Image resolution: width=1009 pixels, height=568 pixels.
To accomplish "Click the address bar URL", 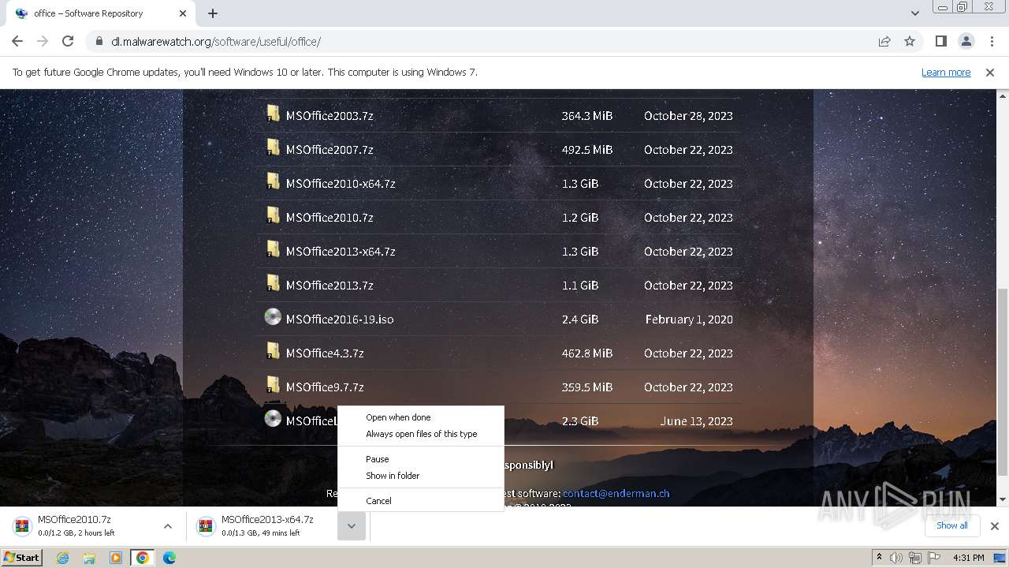I will click(x=216, y=42).
